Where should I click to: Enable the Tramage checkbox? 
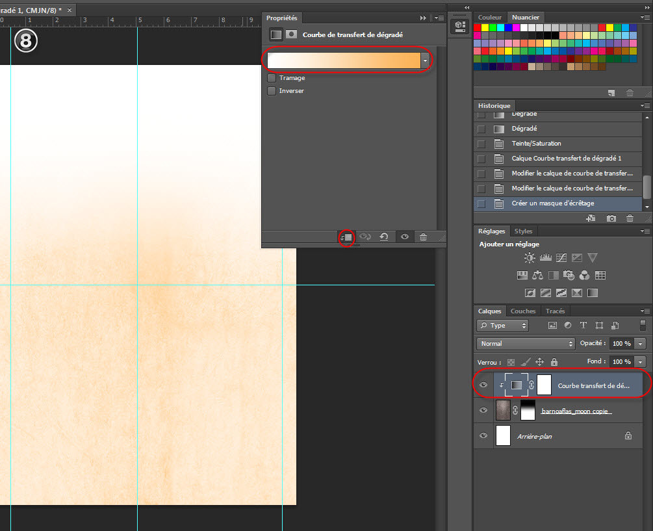point(272,78)
